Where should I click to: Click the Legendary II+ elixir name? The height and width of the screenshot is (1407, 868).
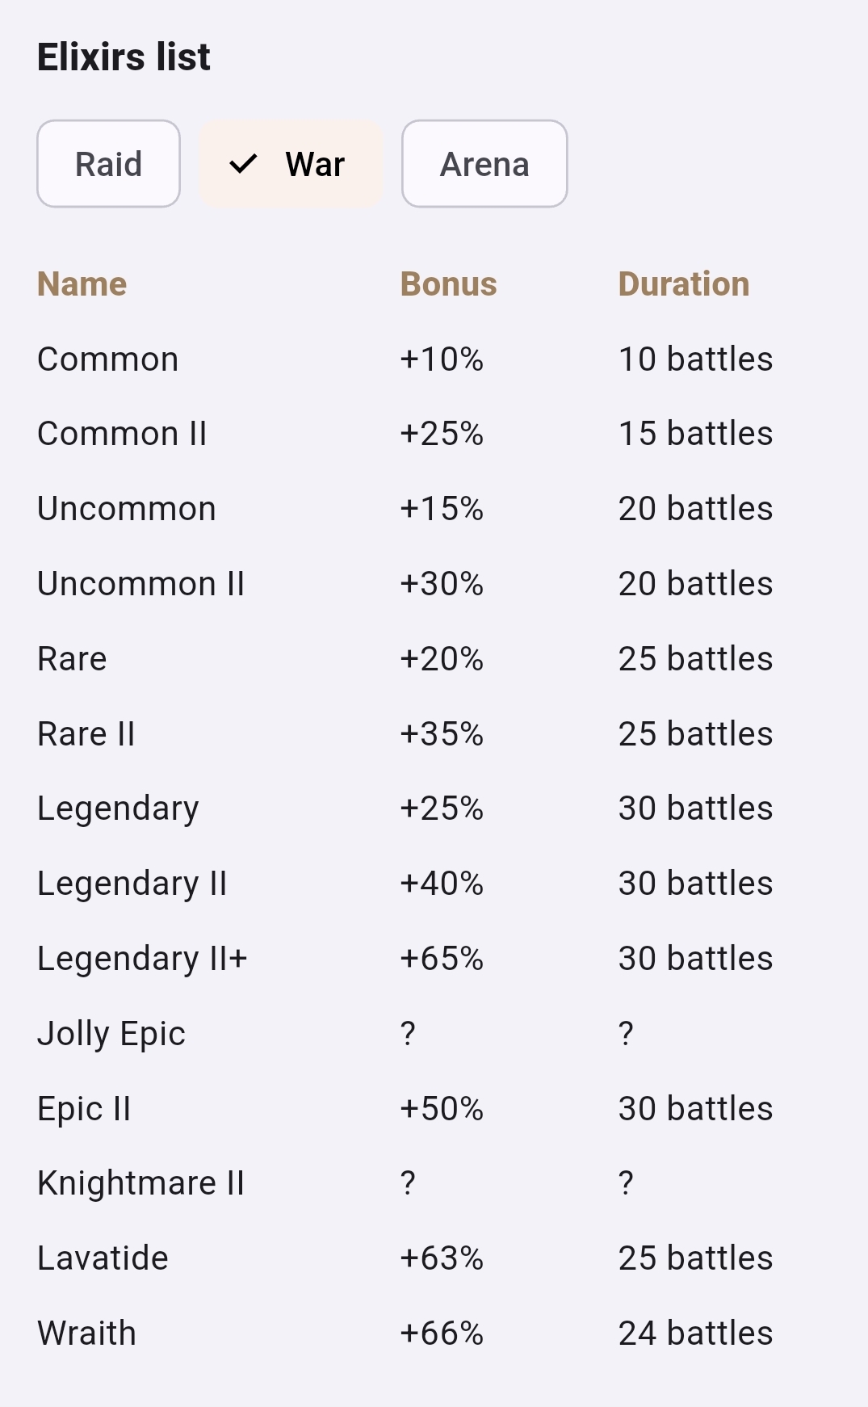142,959
